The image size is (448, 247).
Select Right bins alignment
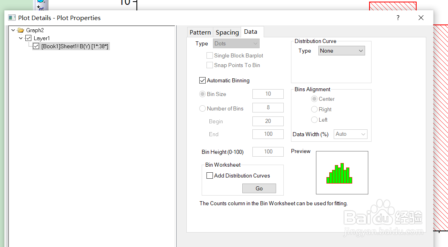click(x=314, y=109)
